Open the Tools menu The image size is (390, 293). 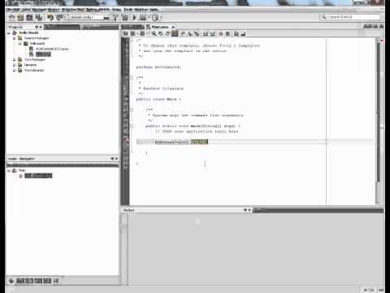[128, 10]
